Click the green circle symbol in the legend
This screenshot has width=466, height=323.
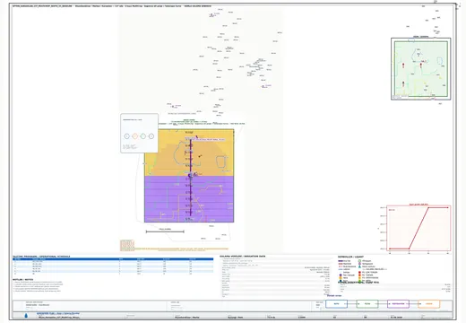coord(359,261)
